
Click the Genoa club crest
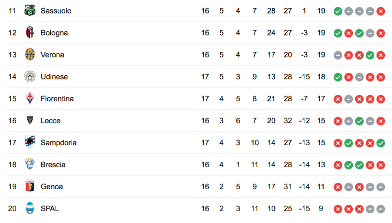coord(30,187)
